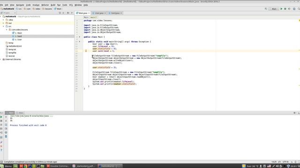Image resolution: width=300 pixels, height=168 pixels.
Task: Click the com breadcrumb in navigation bar
Action: pos(27,9)
